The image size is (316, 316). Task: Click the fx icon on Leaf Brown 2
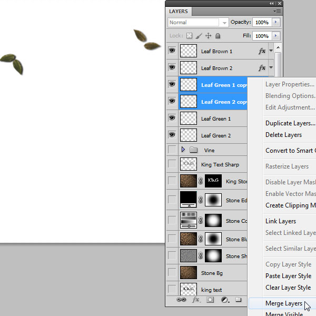click(x=262, y=68)
